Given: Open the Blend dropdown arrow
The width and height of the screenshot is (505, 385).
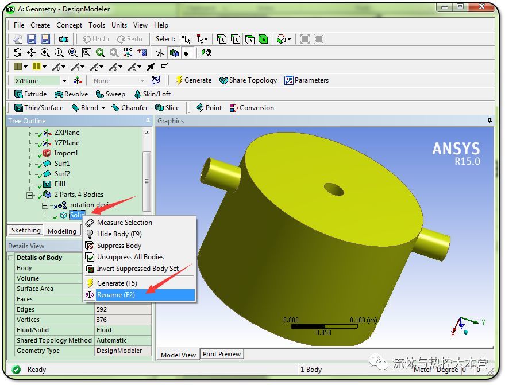Looking at the screenshot, I should pyautogui.click(x=104, y=108).
